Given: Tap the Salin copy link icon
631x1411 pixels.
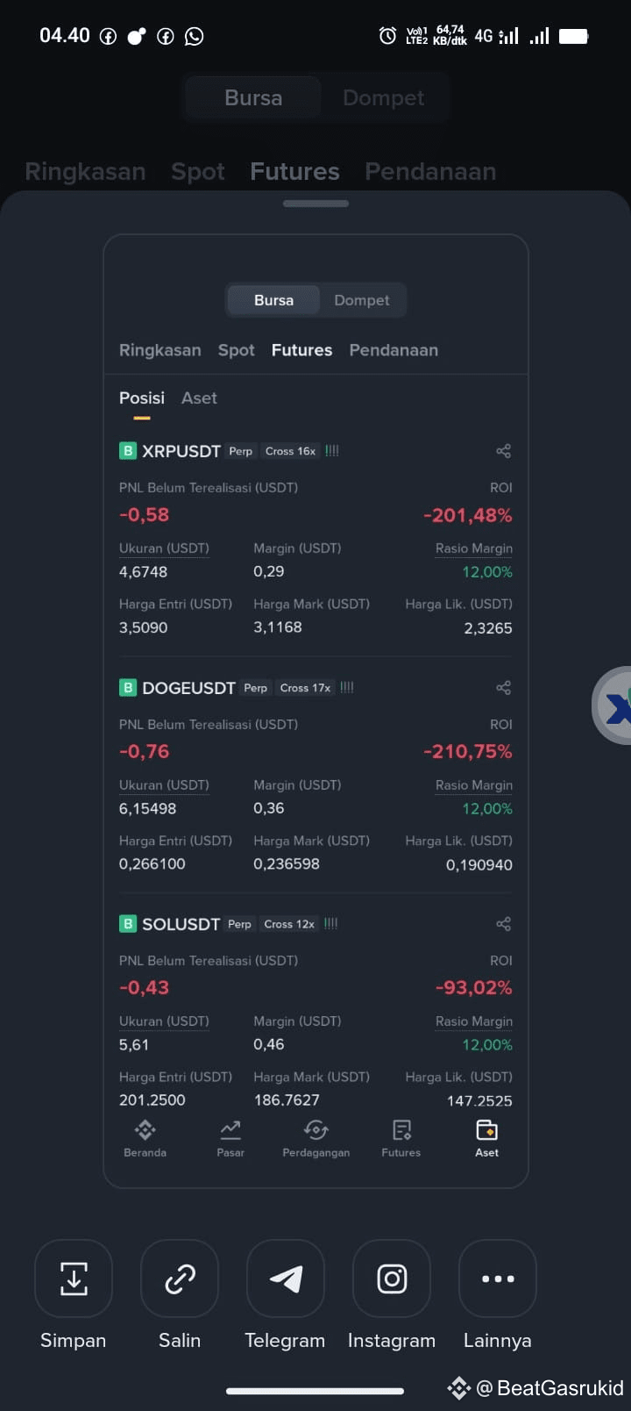Looking at the screenshot, I should [180, 1278].
